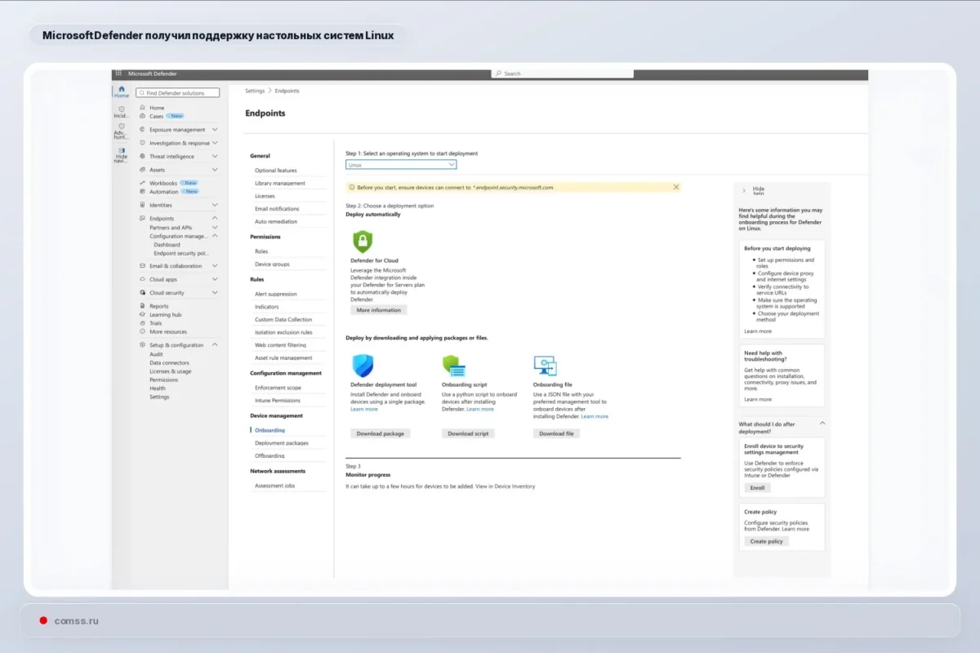Viewport: 980px width, 653px height.
Task: Open Offboarding under Device management
Action: pos(269,455)
